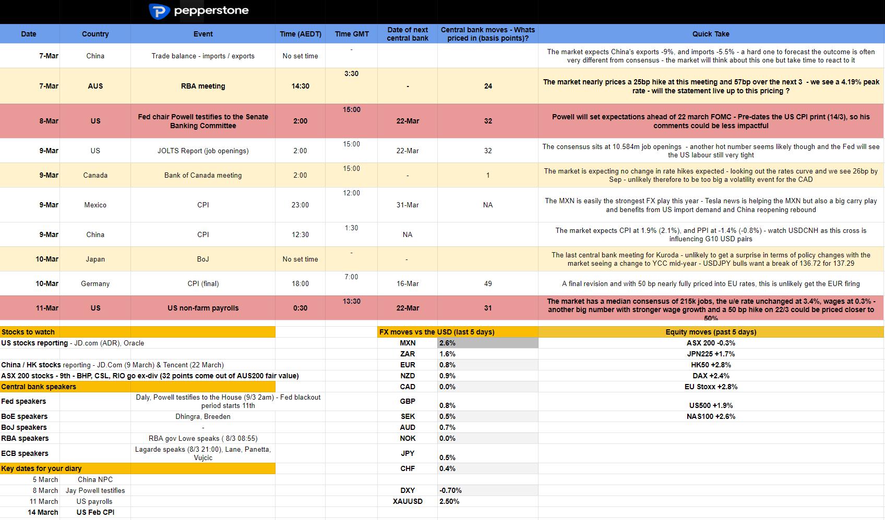Select the 'ASX 200 stocks' ex-div row
Image resolution: width=885 pixels, height=520 pixels.
(150, 376)
